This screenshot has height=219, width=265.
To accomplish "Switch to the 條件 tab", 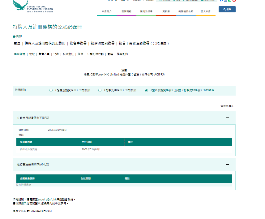I will 80,54.
